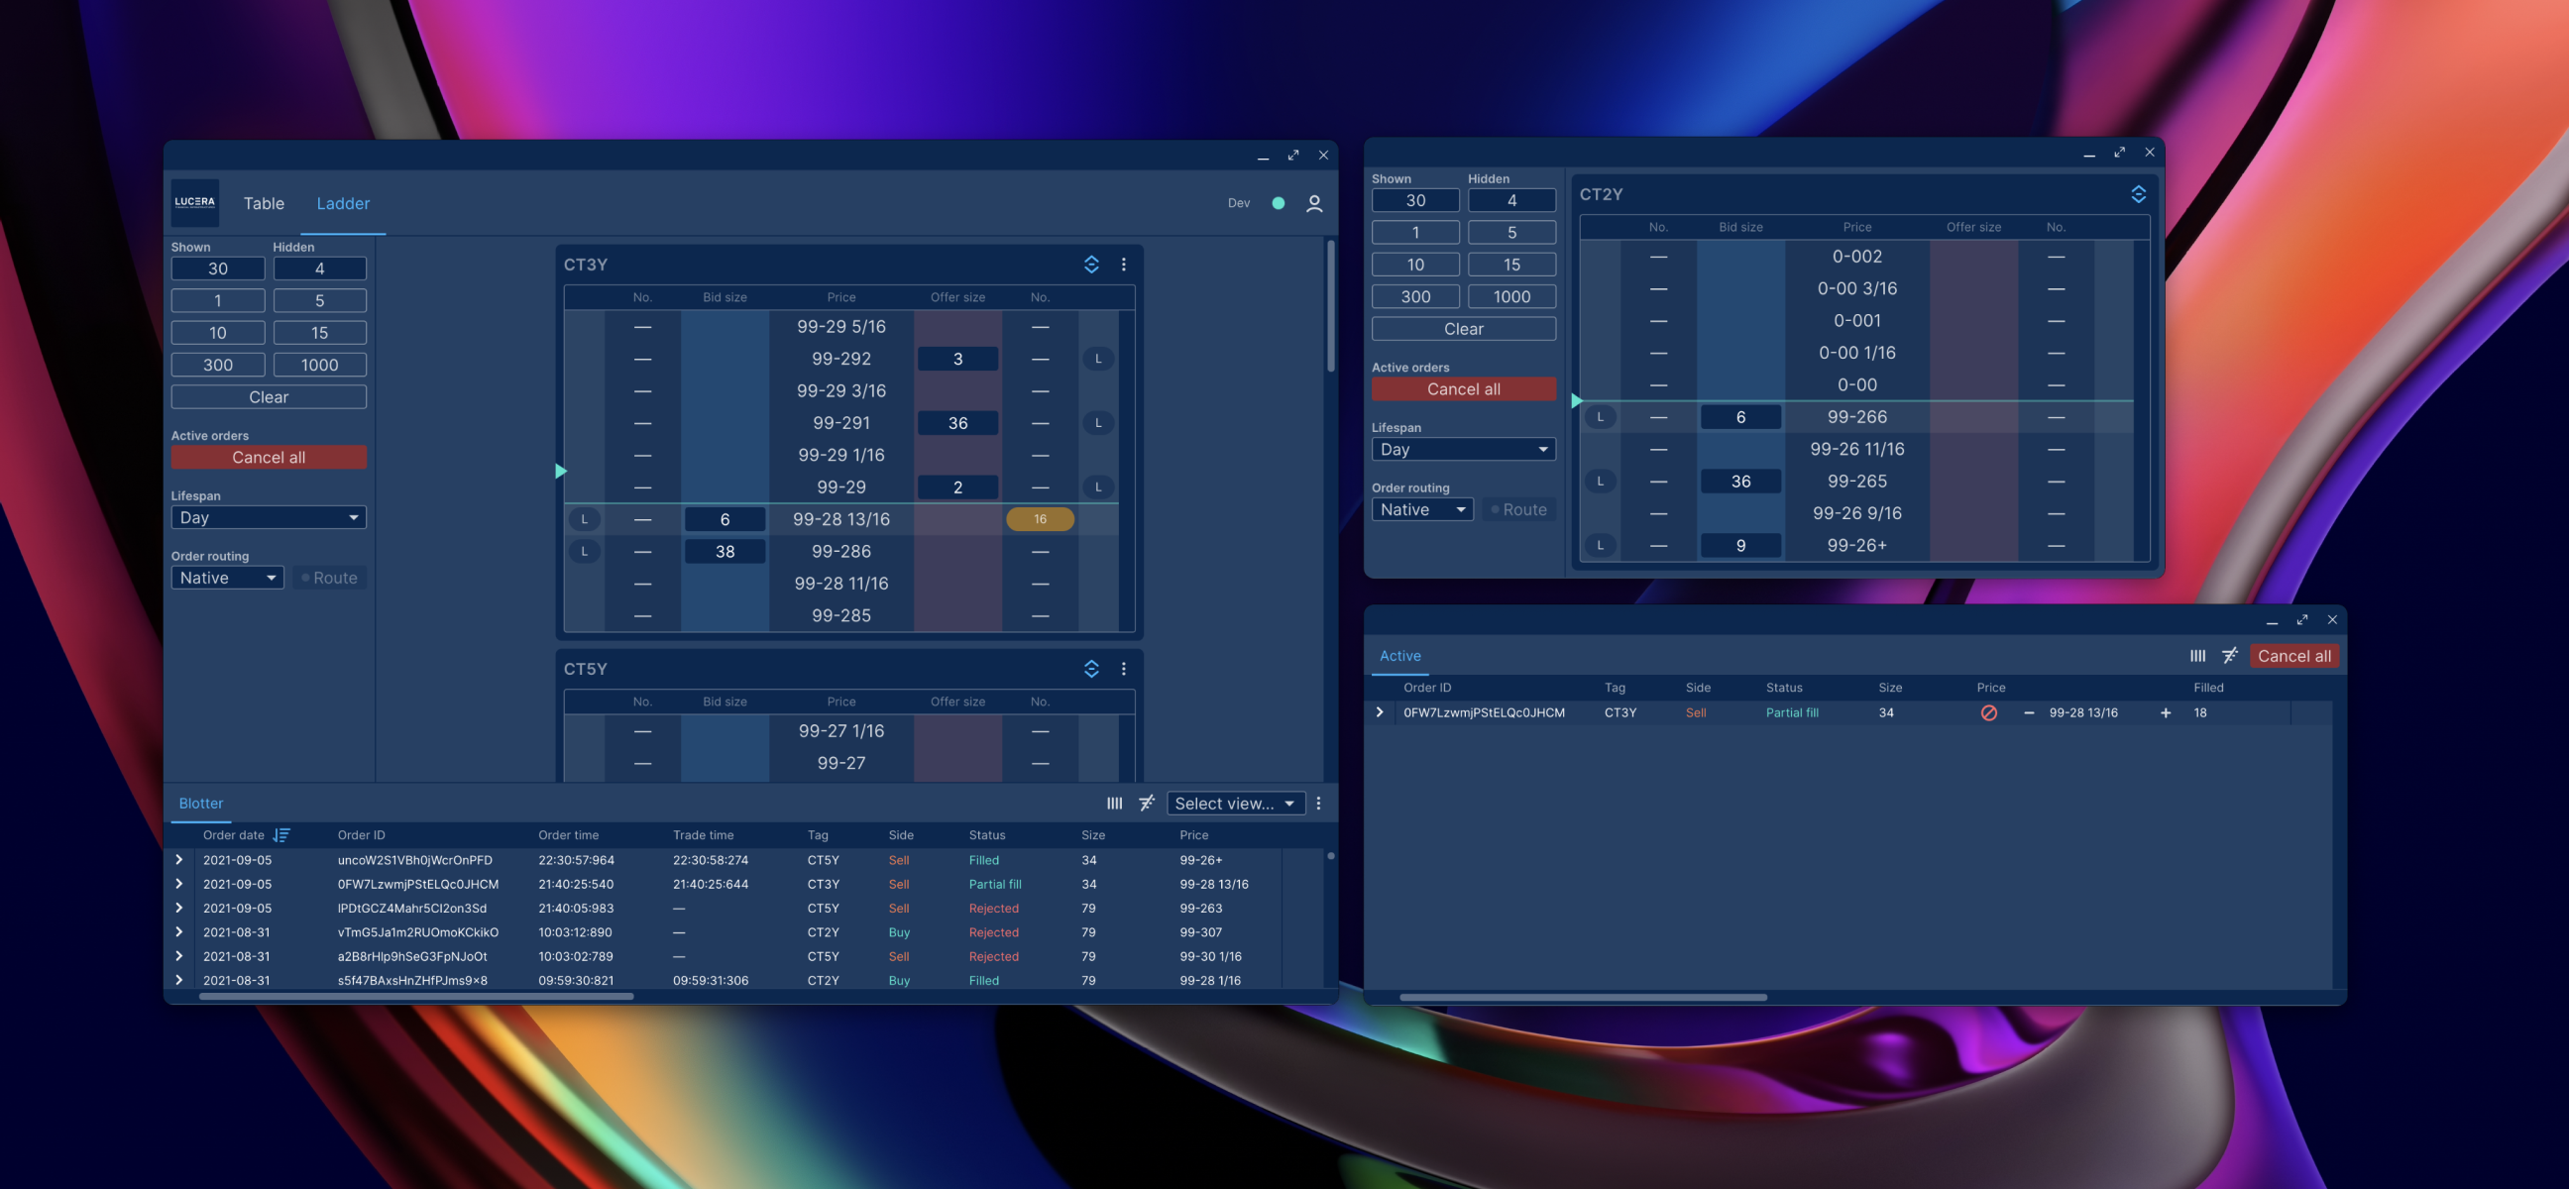The width and height of the screenshot is (2569, 1189).
Task: Click the Clear button in main window
Action: [x=269, y=396]
